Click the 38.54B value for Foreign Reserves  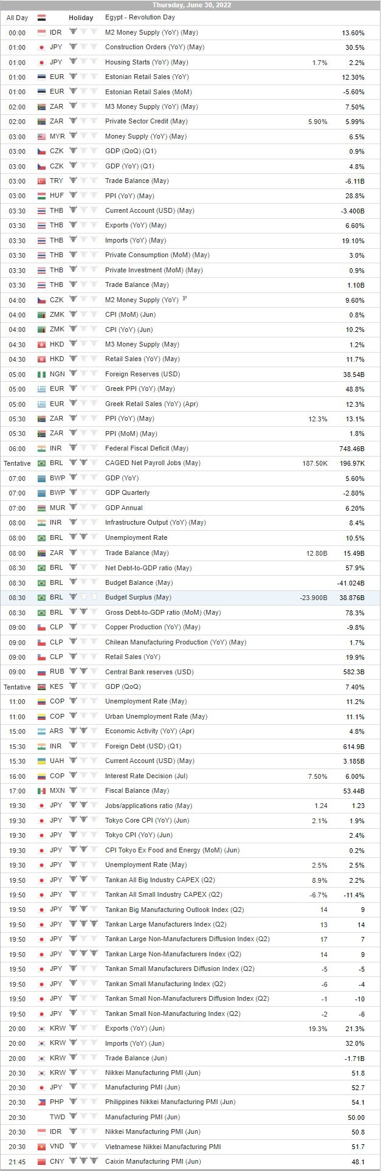[x=354, y=375]
